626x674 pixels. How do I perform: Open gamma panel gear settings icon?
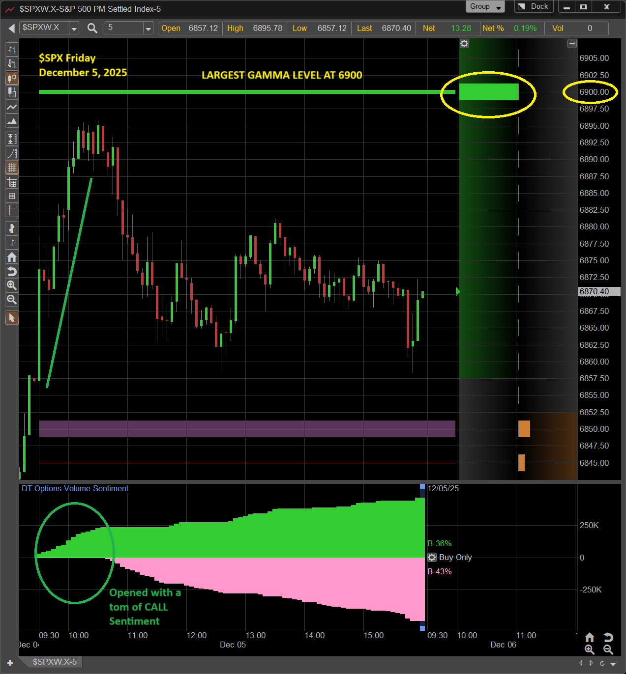point(464,44)
